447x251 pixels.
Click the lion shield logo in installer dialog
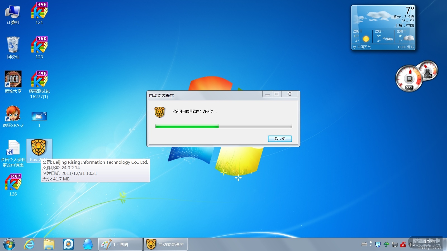tap(160, 112)
